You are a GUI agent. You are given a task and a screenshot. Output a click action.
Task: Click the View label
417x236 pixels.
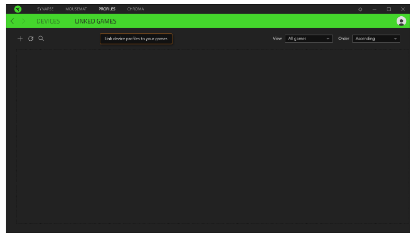277,39
